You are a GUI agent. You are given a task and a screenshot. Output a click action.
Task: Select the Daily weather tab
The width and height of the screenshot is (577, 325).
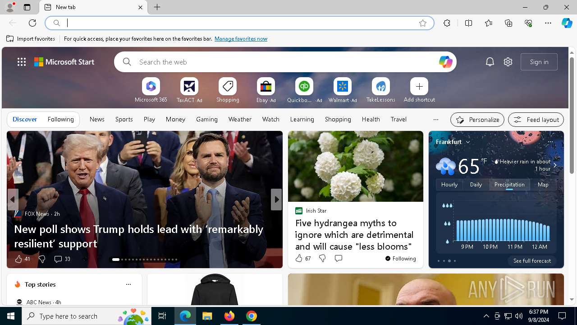pyautogui.click(x=476, y=185)
